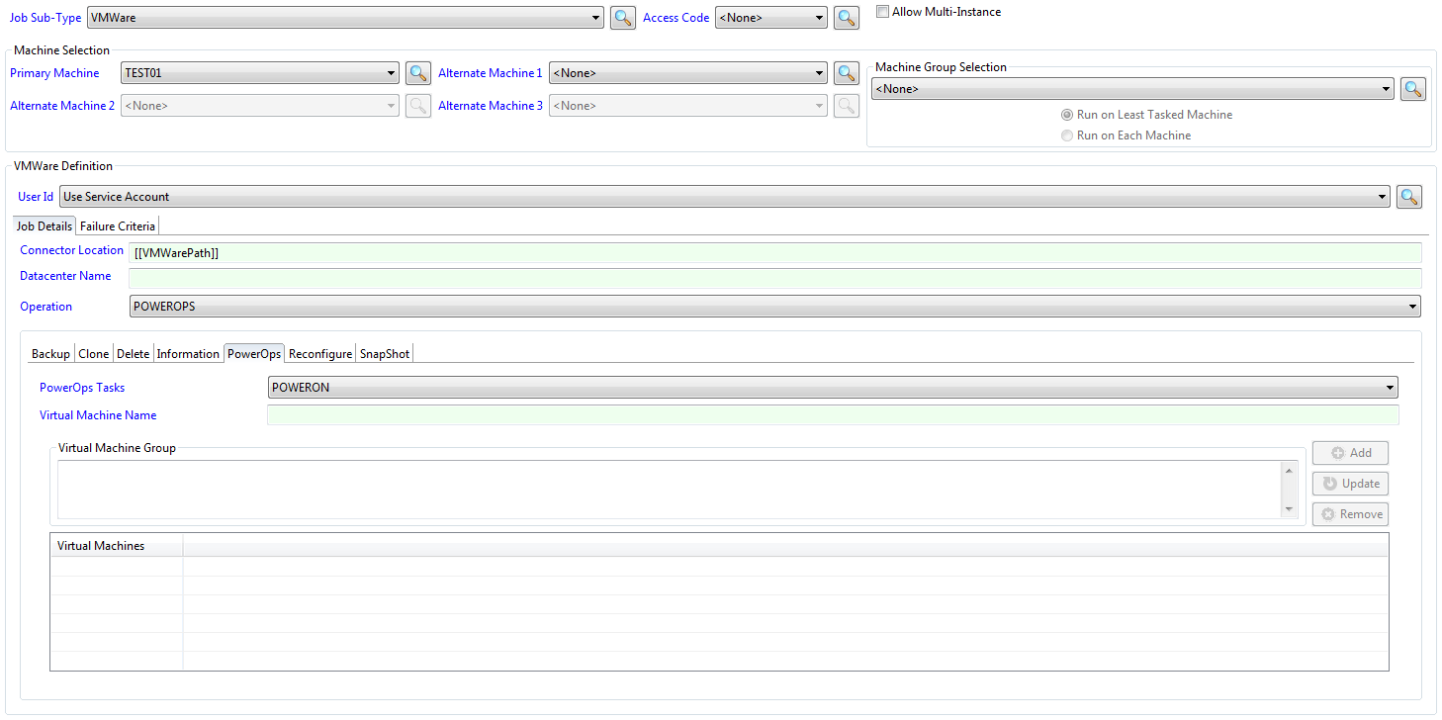Click the Job Sub-Type search magnifier icon
This screenshot has width=1442, height=720.
pyautogui.click(x=622, y=18)
